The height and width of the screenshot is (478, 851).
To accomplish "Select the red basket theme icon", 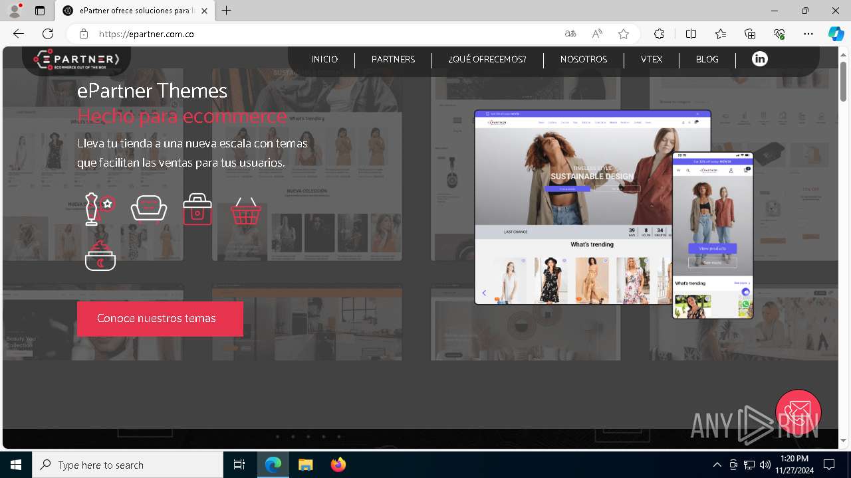I will coord(246,210).
